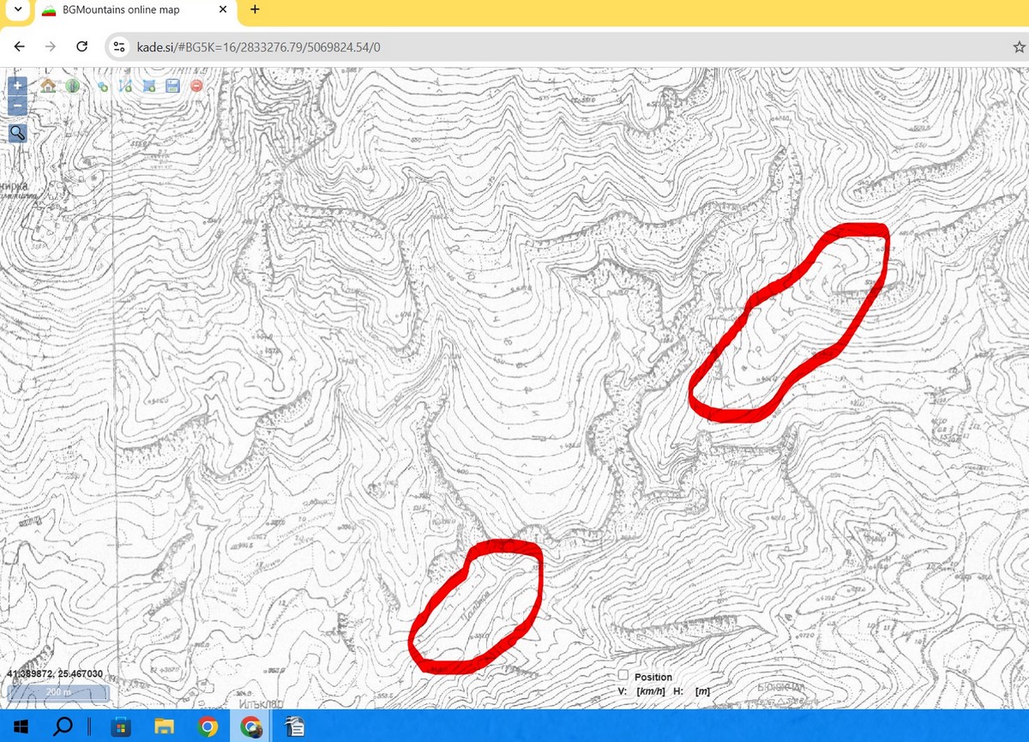Screen dimensions: 1029x742
Task: Go back to previous page
Action: click(x=19, y=47)
